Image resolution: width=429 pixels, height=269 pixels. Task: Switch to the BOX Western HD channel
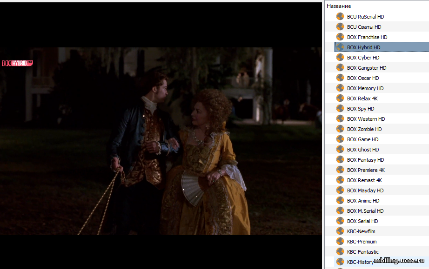366,119
